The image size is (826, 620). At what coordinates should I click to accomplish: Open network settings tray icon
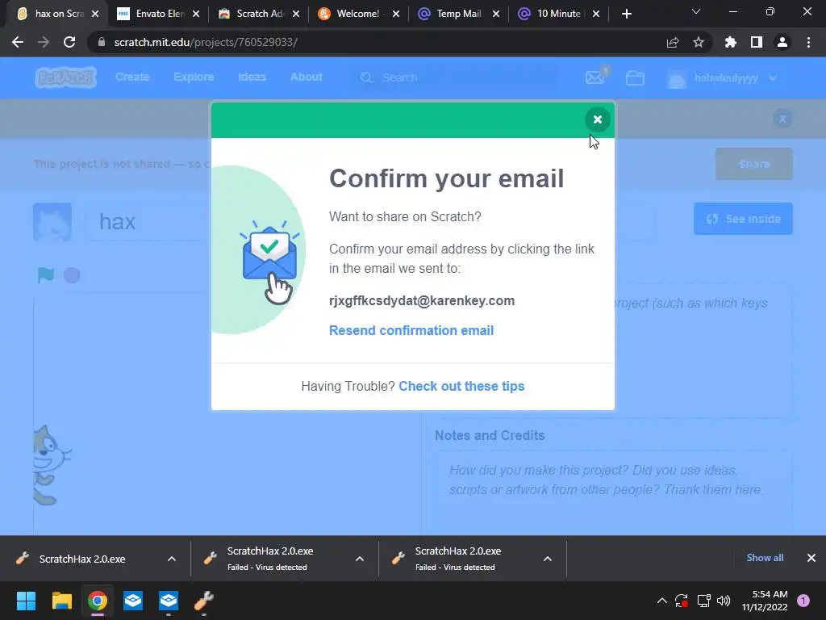click(703, 601)
